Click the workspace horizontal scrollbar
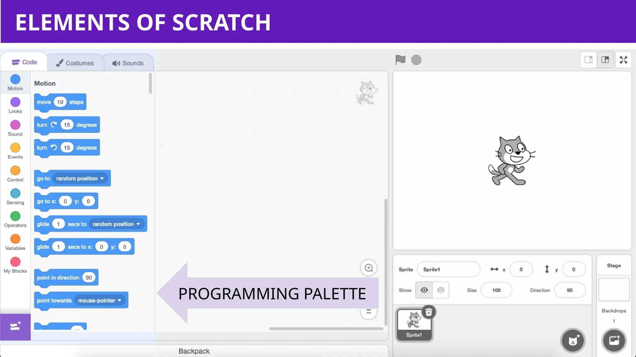The width and height of the screenshot is (636, 357). click(326, 328)
